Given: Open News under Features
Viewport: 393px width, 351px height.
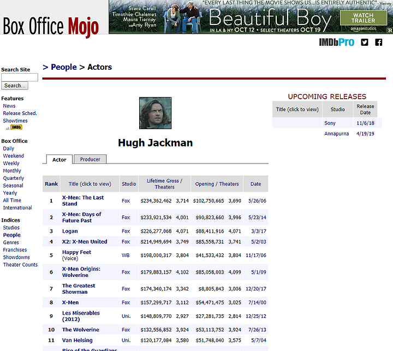Looking at the screenshot, I should [9, 106].
